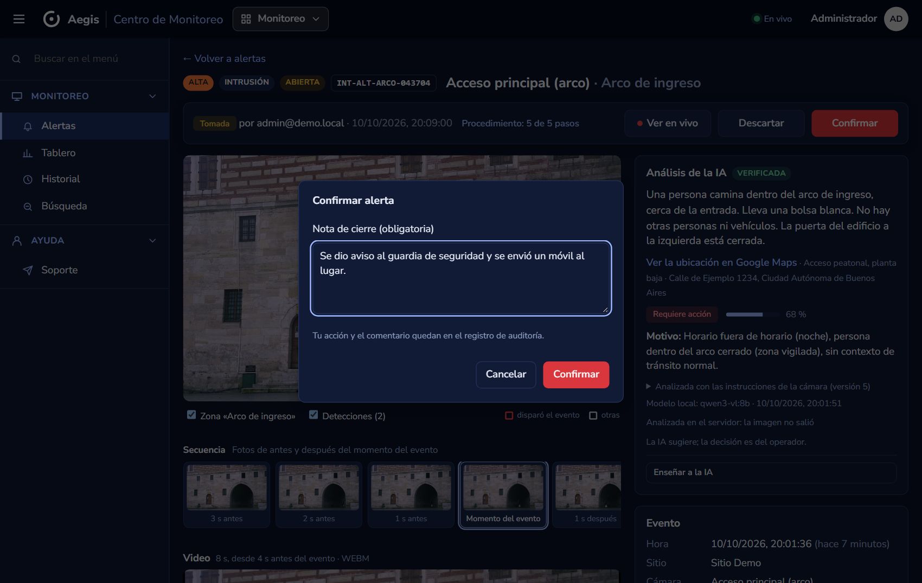Click the search icon next to Búsqueda
Screen dimensions: 922x583
pyautogui.click(x=28, y=207)
